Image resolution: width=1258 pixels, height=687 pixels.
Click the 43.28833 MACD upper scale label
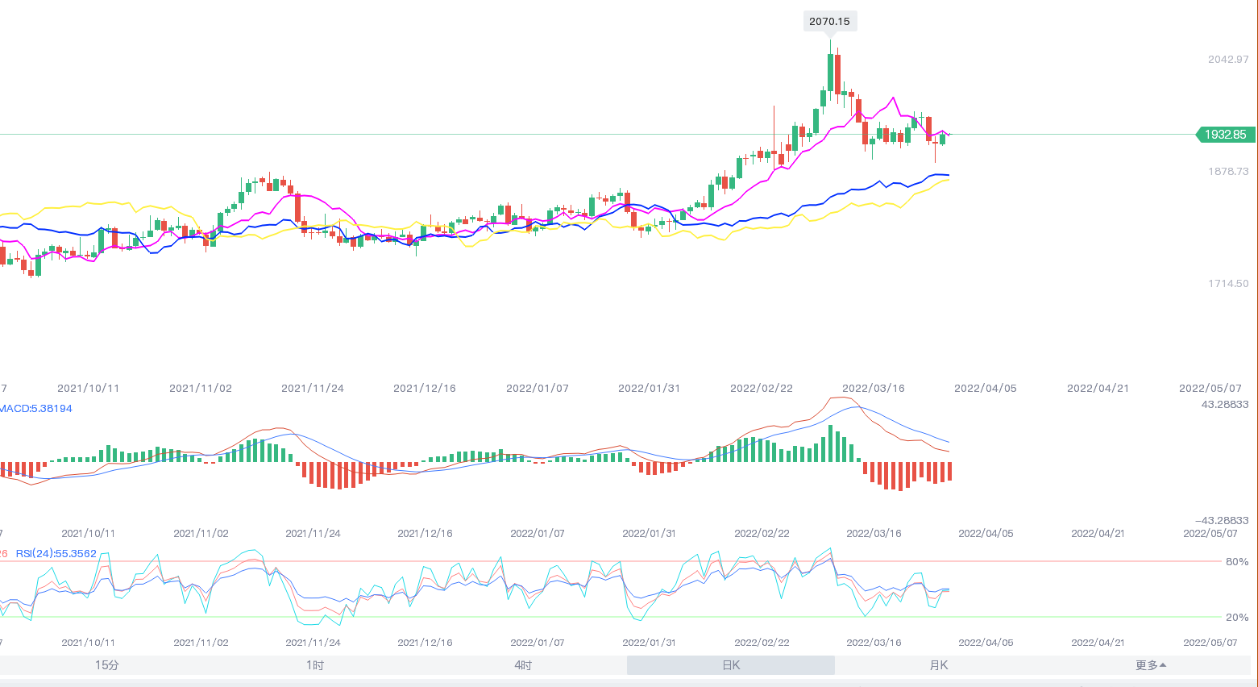tap(1224, 405)
